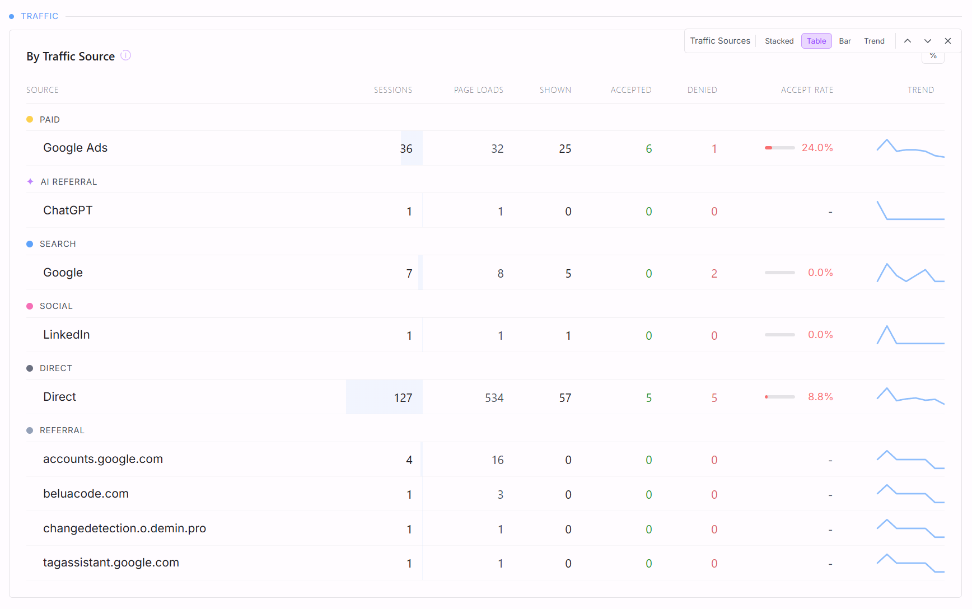972x609 pixels.
Task: Click the PAID group label
Action: pyautogui.click(x=50, y=120)
